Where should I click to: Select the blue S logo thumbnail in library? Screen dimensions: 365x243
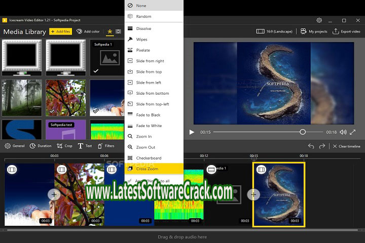point(22,130)
